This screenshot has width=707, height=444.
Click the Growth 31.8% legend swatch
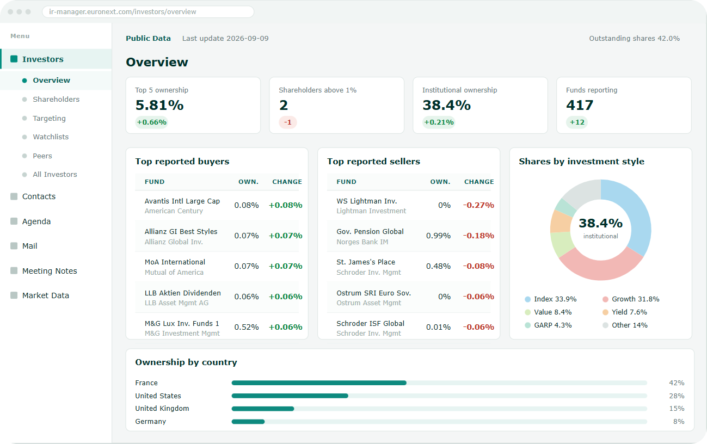tap(605, 299)
